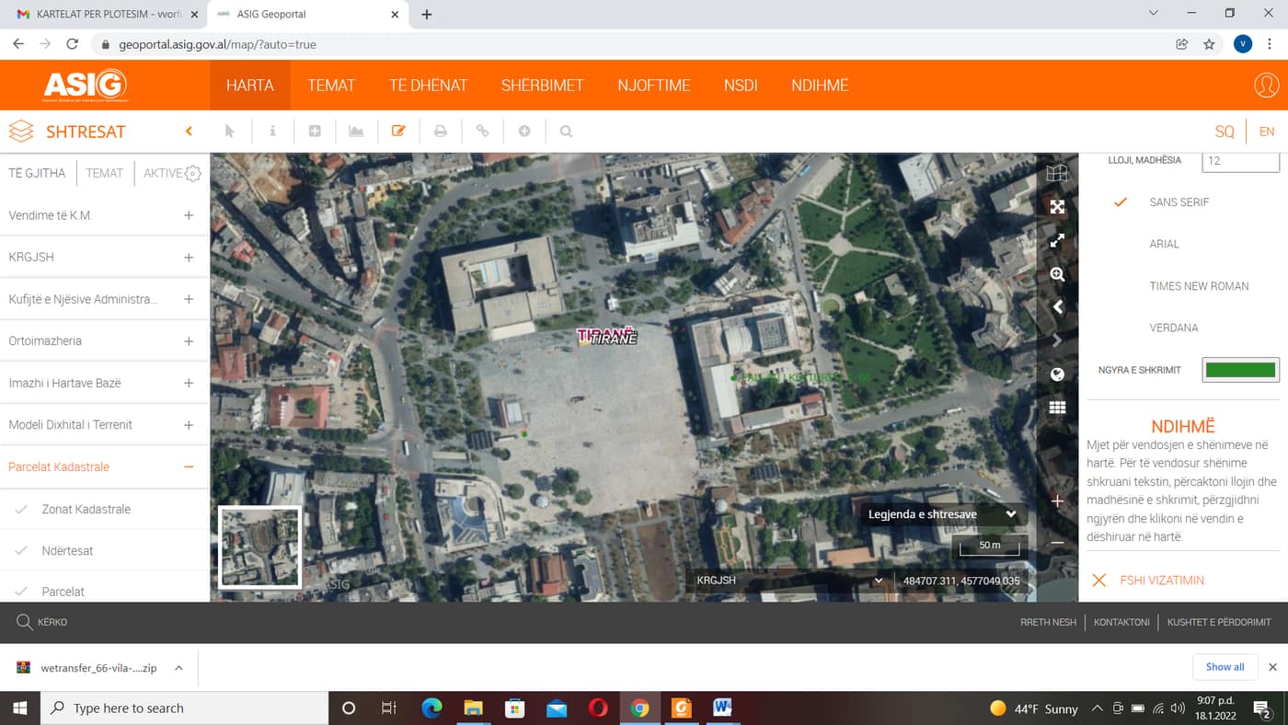This screenshot has width=1288, height=725.
Task: Open File Explorer from taskbar
Action: (473, 708)
